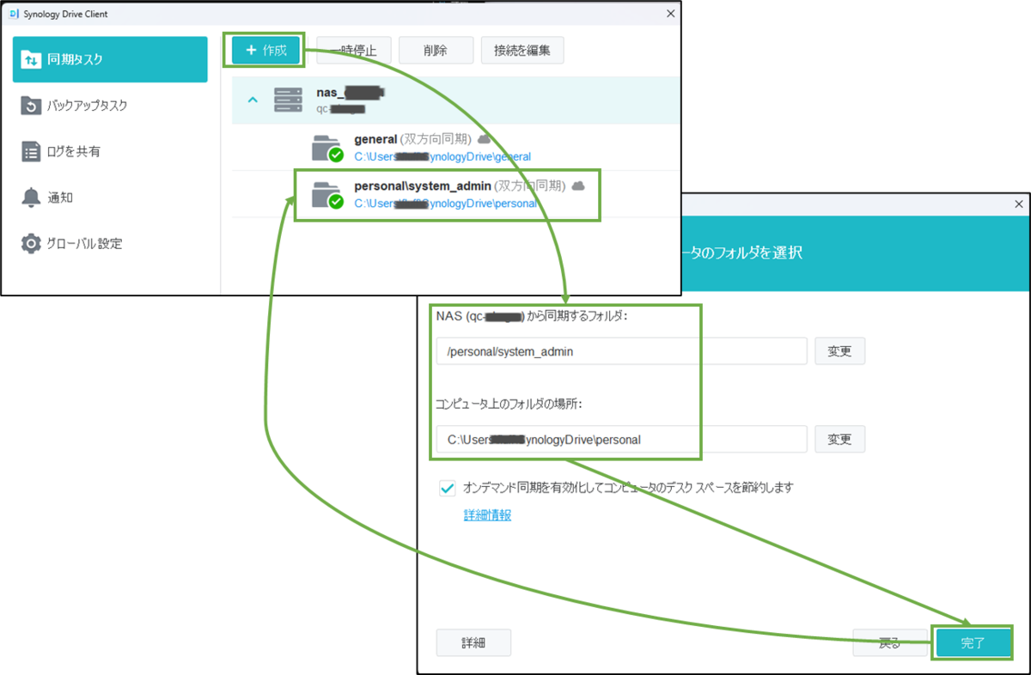Screen dimensions: 1031x675
Task: Open the 通知 sidebar section
Action: coord(110,198)
